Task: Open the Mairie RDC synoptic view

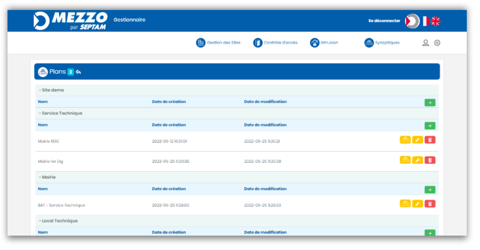Action: (x=405, y=140)
